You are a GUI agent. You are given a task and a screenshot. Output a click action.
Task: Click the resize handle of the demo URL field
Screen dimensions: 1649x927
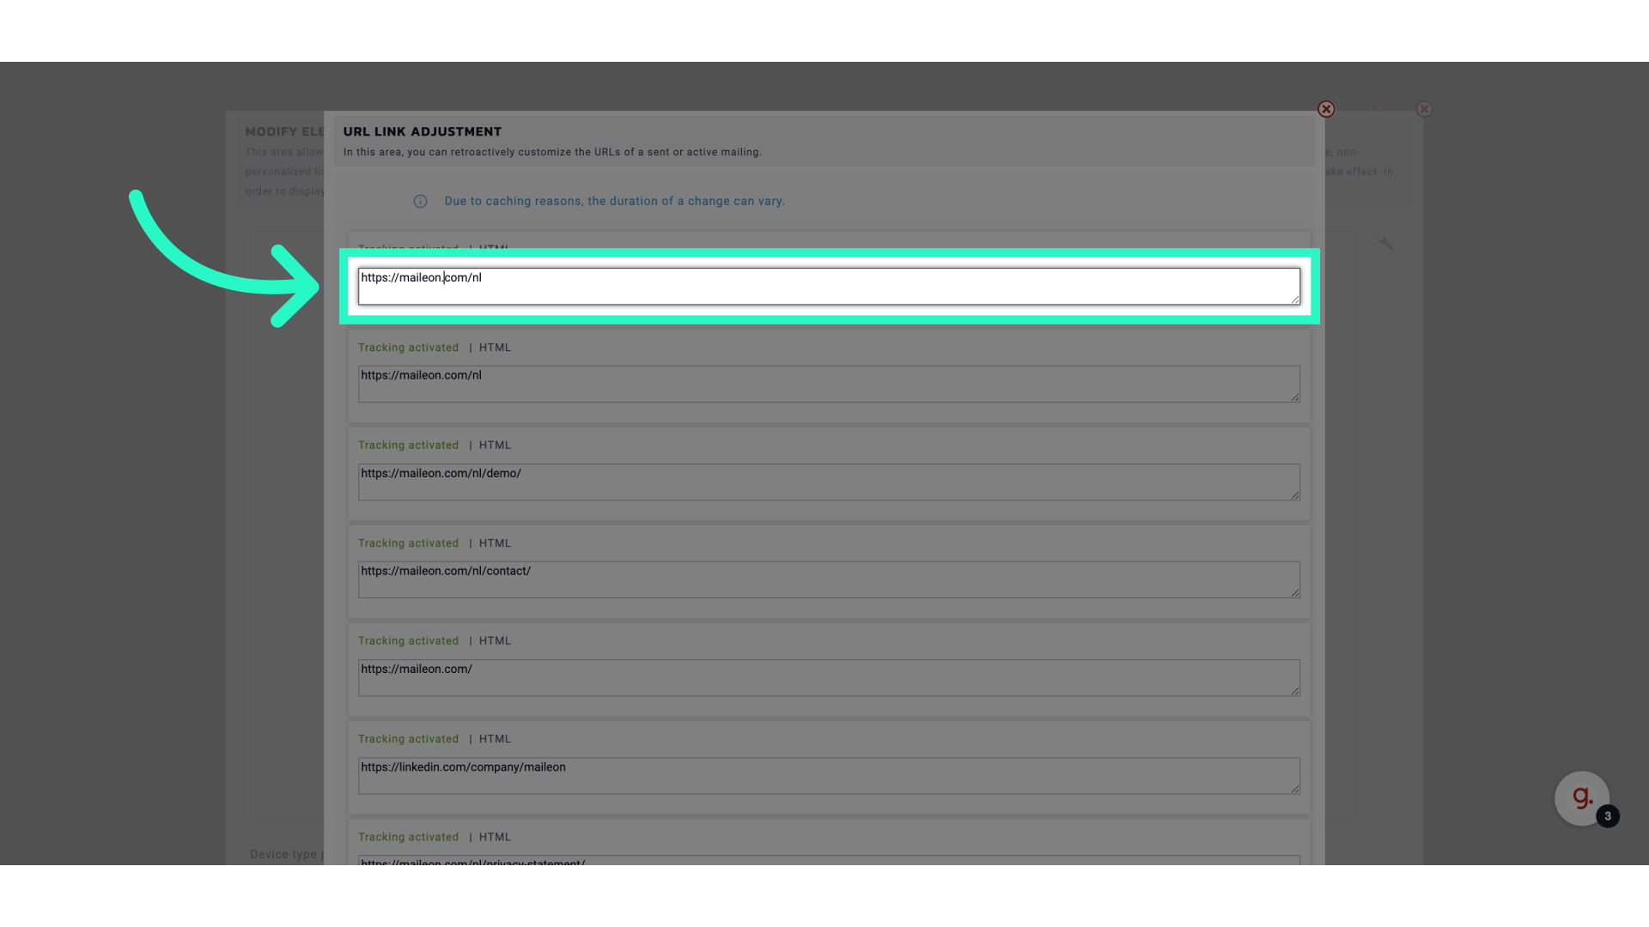point(1294,494)
